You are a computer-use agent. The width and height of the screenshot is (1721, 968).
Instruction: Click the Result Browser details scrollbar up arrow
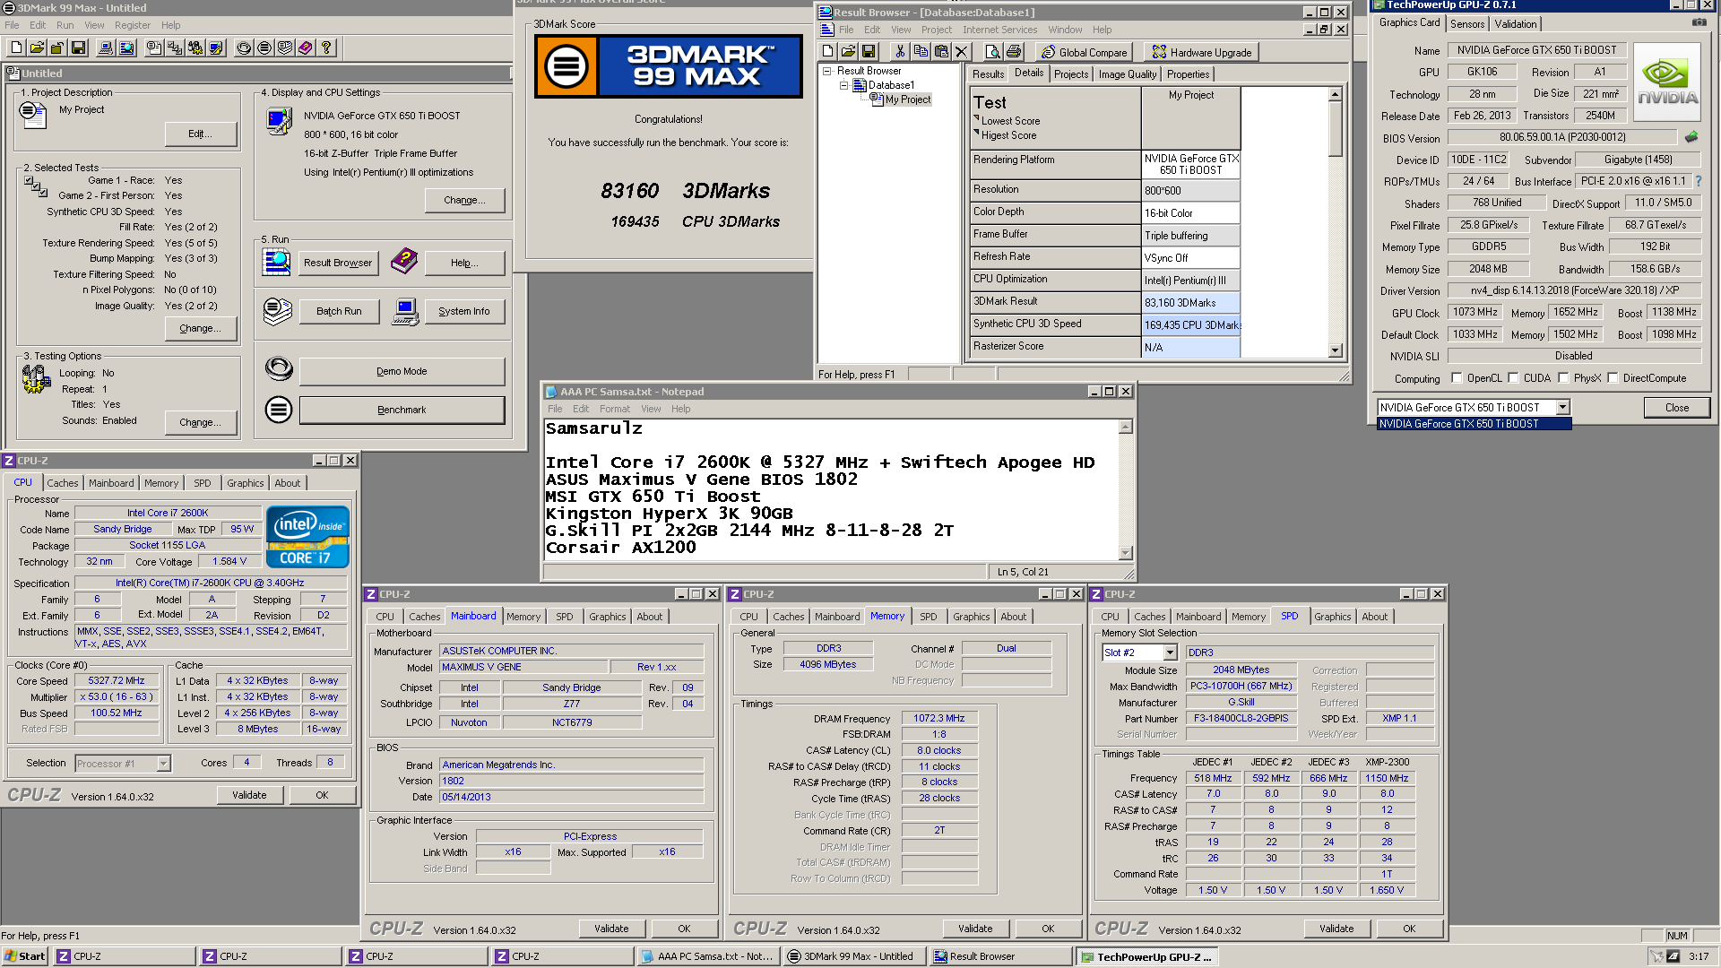1335,94
